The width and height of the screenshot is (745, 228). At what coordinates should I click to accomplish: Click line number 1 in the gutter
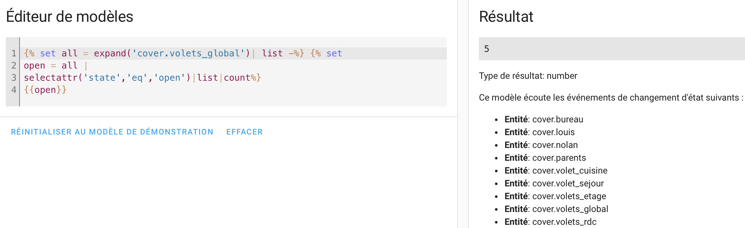pos(14,53)
